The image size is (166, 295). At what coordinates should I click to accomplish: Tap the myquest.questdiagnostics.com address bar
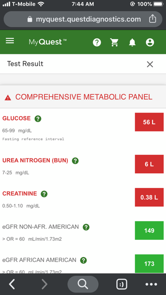(x=83, y=19)
